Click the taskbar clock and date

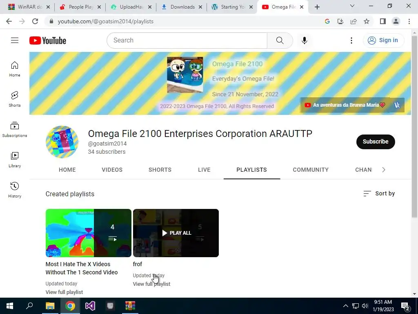(x=383, y=306)
